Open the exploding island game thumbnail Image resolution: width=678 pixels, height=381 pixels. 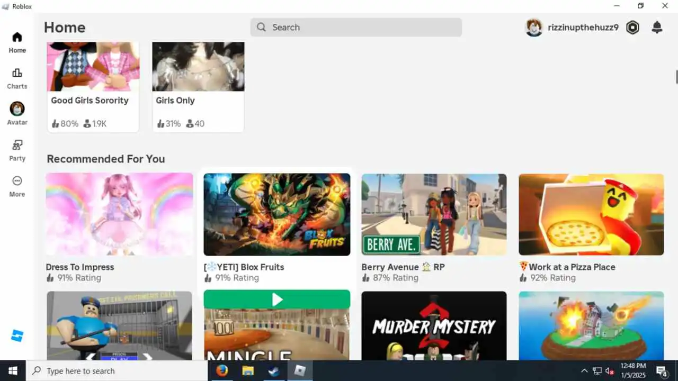(591, 325)
